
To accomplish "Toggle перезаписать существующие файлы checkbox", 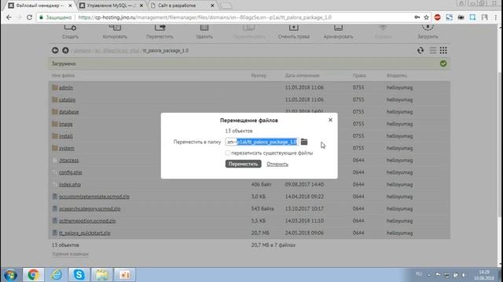I will coord(227,154).
